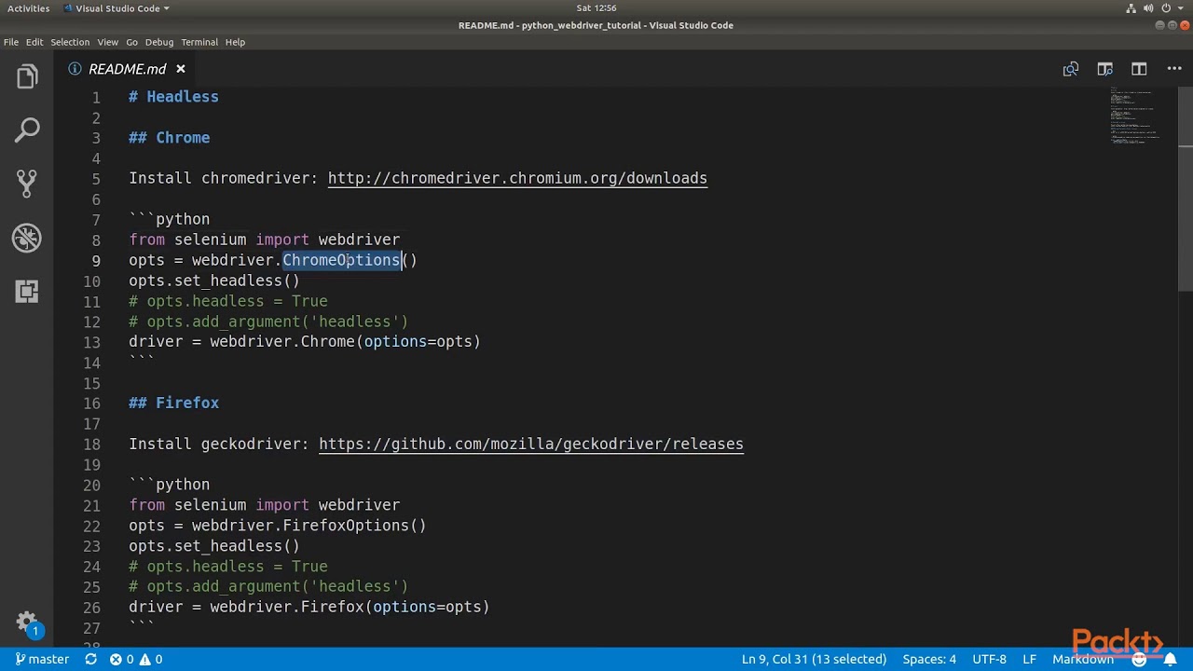
Task: Split the editor right
Action: tap(1139, 69)
